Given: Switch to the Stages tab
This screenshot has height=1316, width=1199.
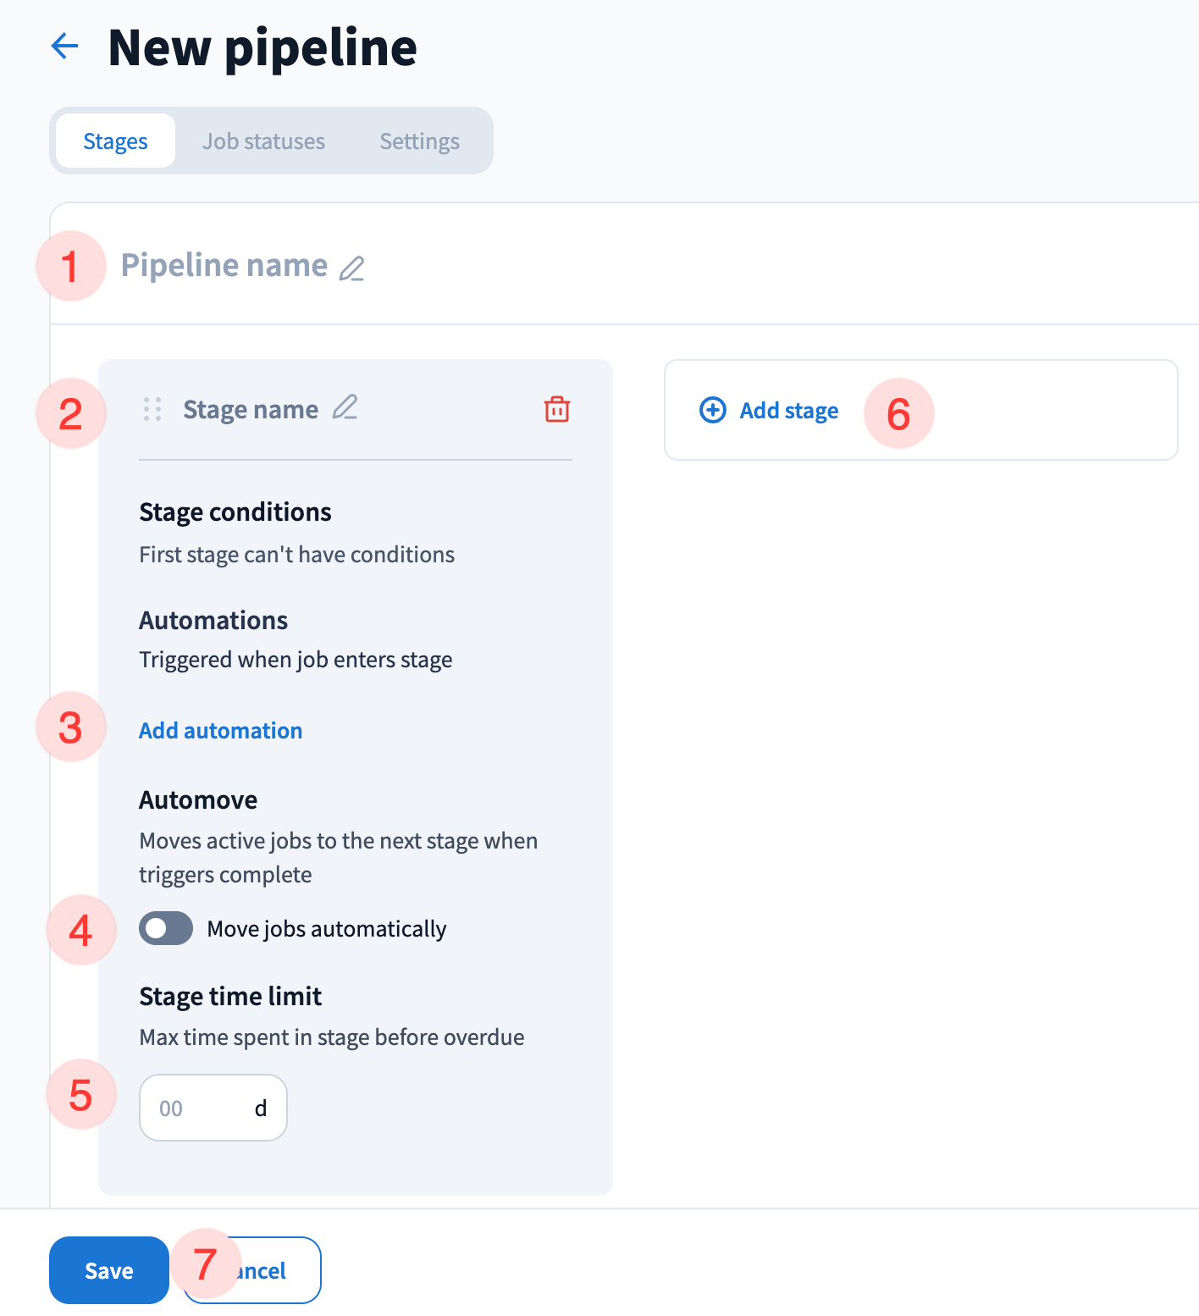Looking at the screenshot, I should point(115,141).
